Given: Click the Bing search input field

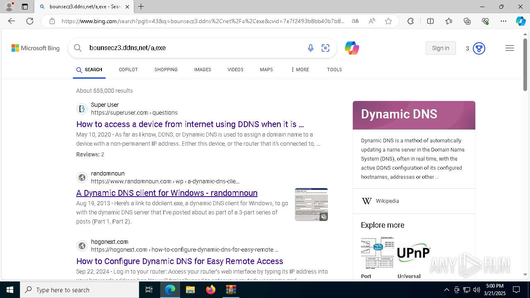Looking at the screenshot, I should pyautogui.click(x=195, y=48).
